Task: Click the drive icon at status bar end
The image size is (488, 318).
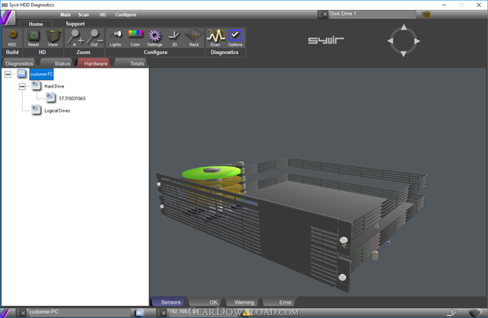Action: click(475, 313)
